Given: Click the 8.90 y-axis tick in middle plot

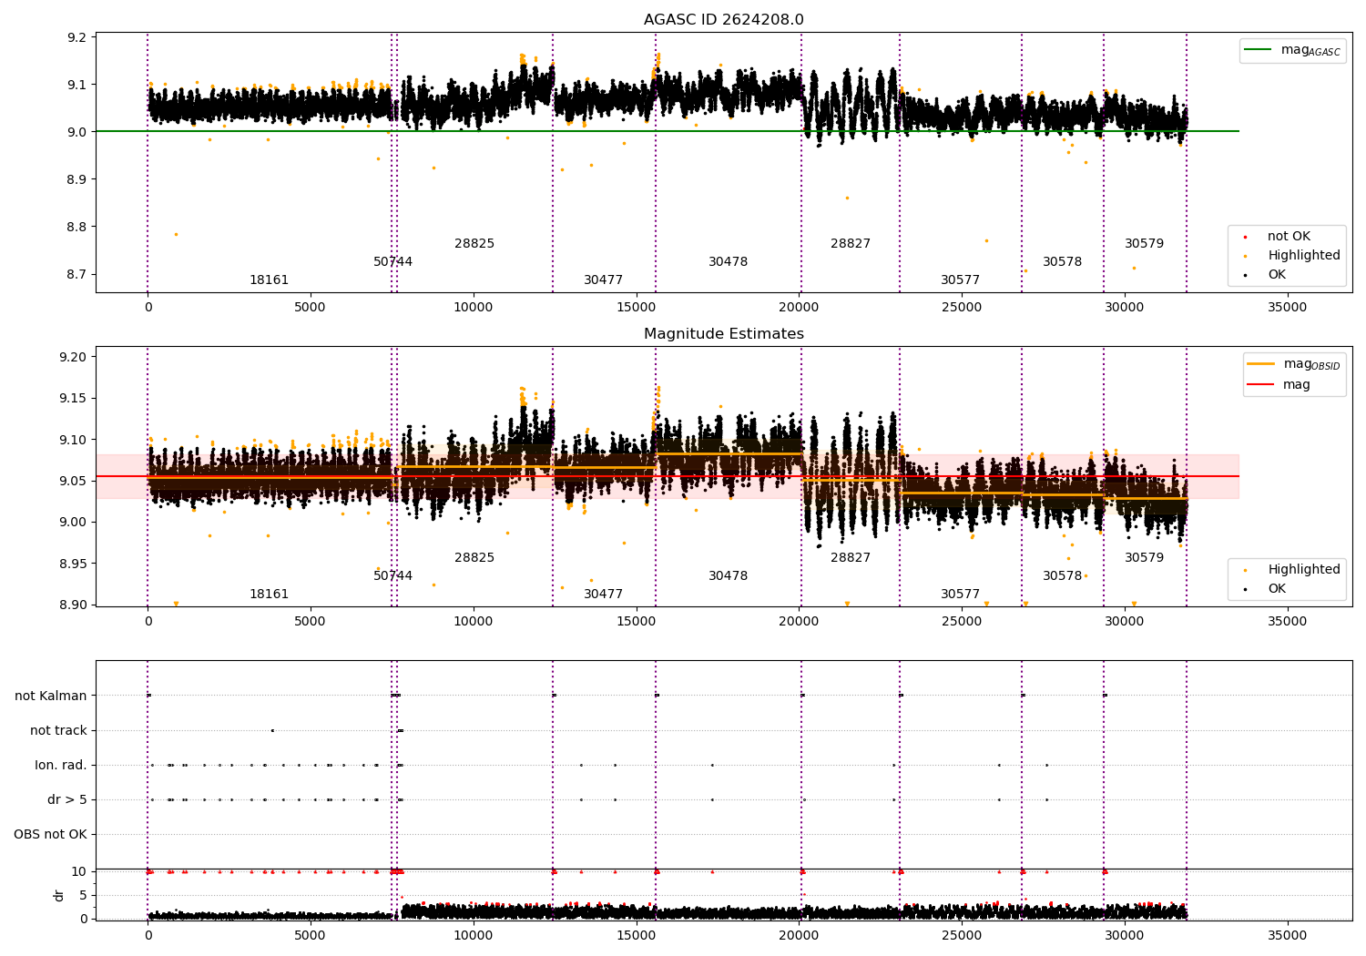Looking at the screenshot, I should click(x=74, y=605).
